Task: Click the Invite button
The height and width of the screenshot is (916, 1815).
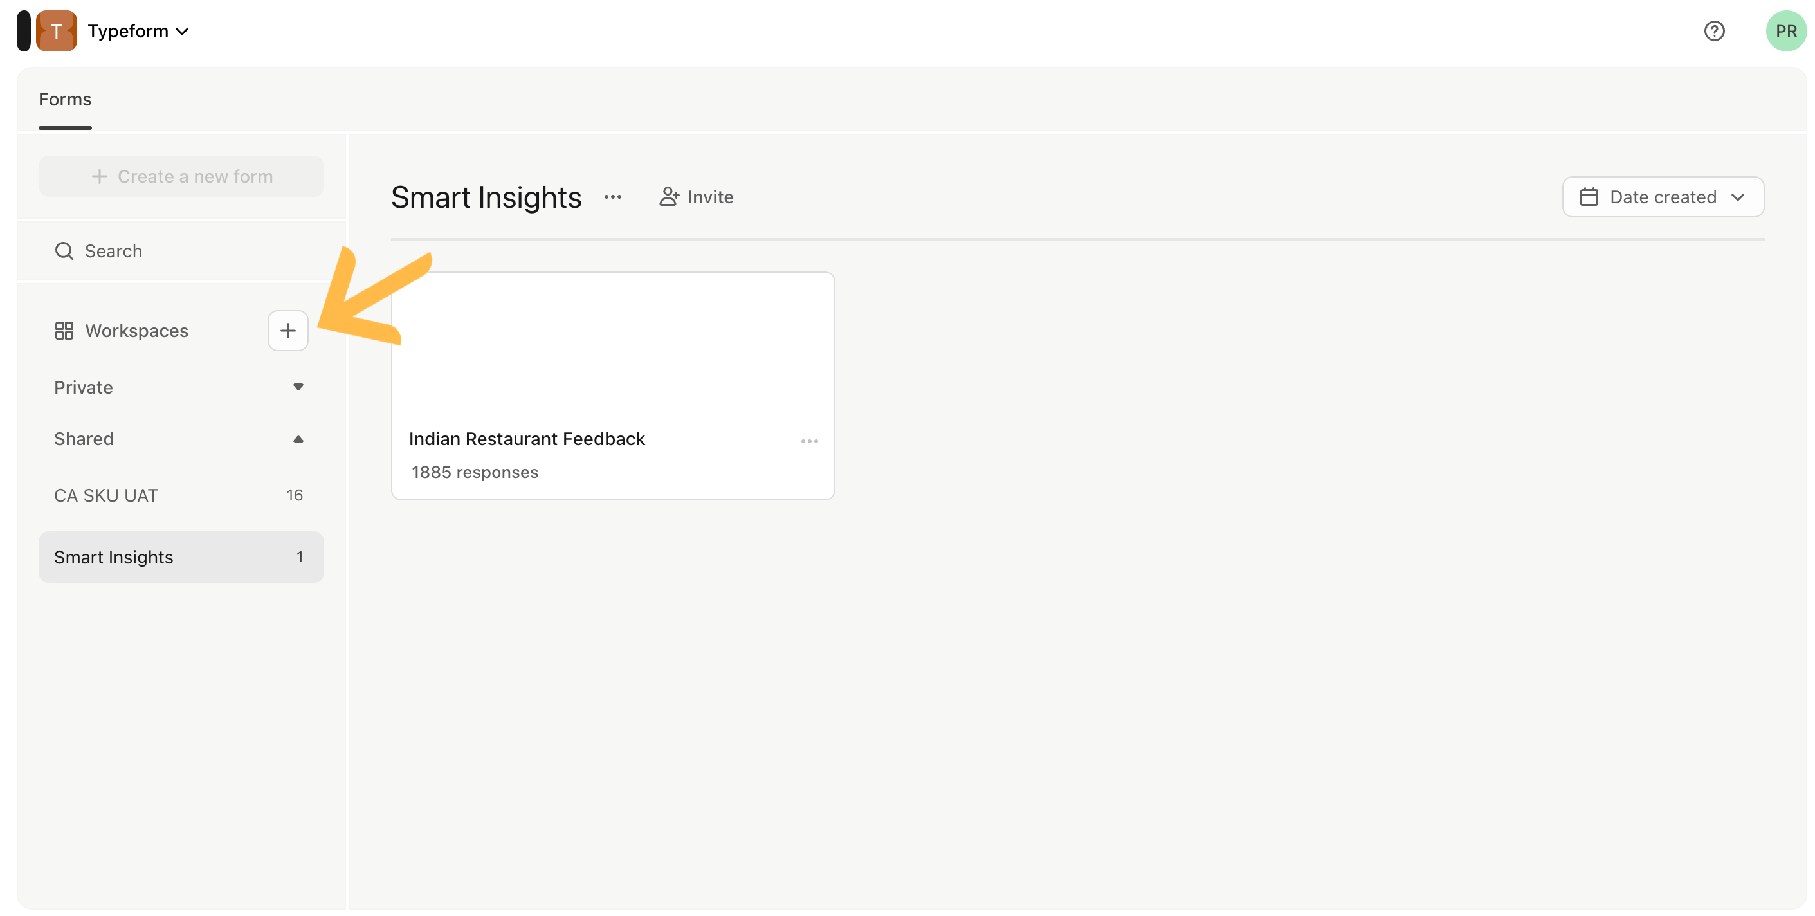Action: point(696,197)
